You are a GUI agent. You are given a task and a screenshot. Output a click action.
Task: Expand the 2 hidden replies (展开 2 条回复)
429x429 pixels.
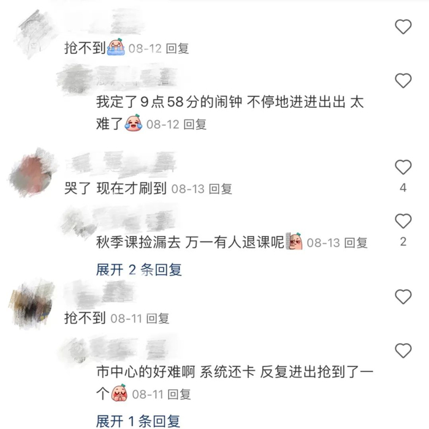(x=139, y=270)
